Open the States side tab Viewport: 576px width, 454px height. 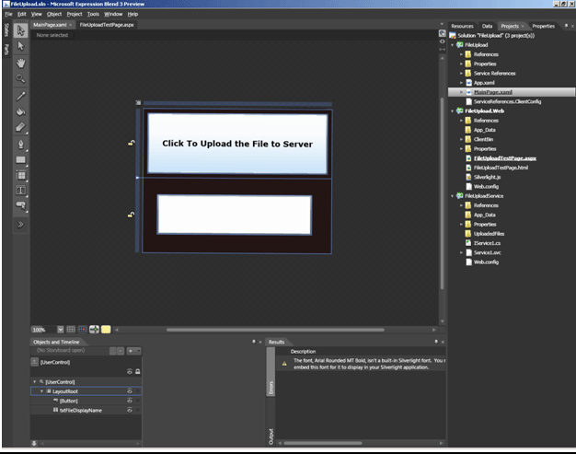(x=6, y=30)
